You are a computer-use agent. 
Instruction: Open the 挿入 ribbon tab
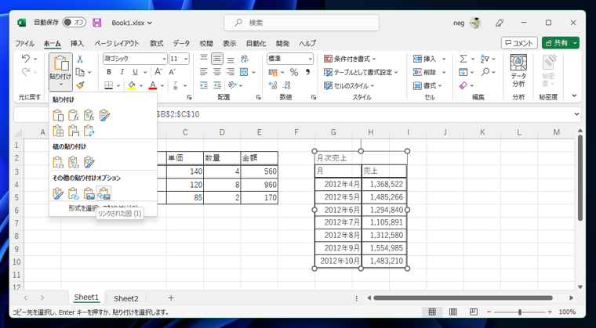(x=77, y=43)
